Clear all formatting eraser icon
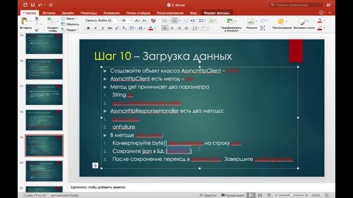Viewport: 353px width, 198px height. pyautogui.click(x=153, y=20)
